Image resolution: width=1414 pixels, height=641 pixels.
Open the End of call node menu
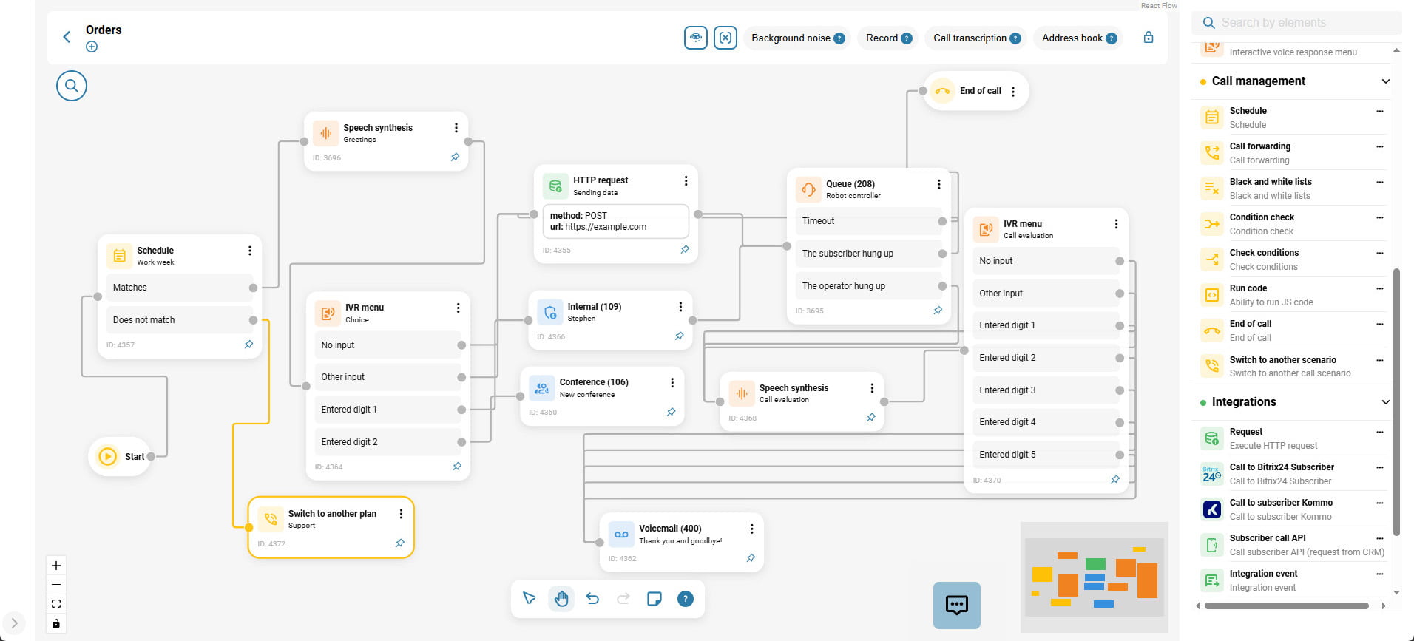point(1013,92)
